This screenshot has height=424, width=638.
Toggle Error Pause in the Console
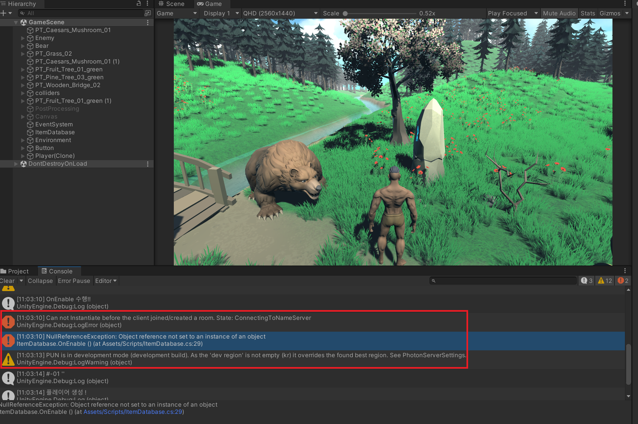(x=74, y=281)
